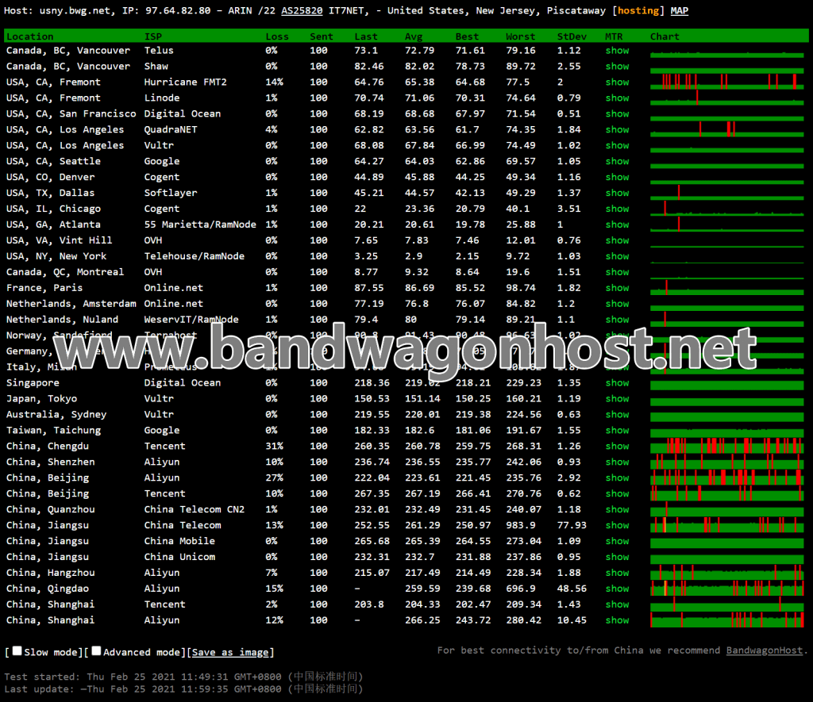Show MTR for Montreal OVH row
This screenshot has width=813, height=702.
tap(617, 271)
